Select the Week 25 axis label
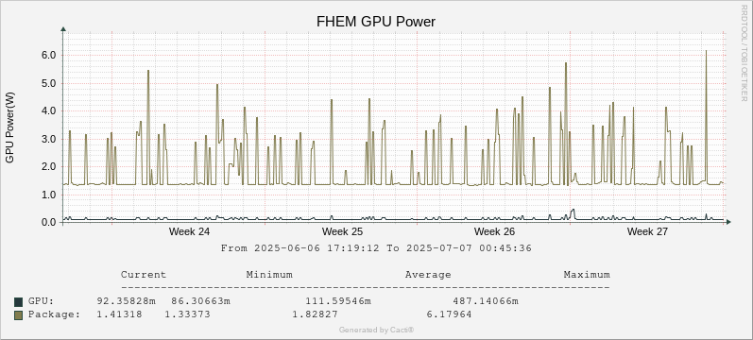Image resolution: width=753 pixels, height=340 pixels. tap(342, 232)
